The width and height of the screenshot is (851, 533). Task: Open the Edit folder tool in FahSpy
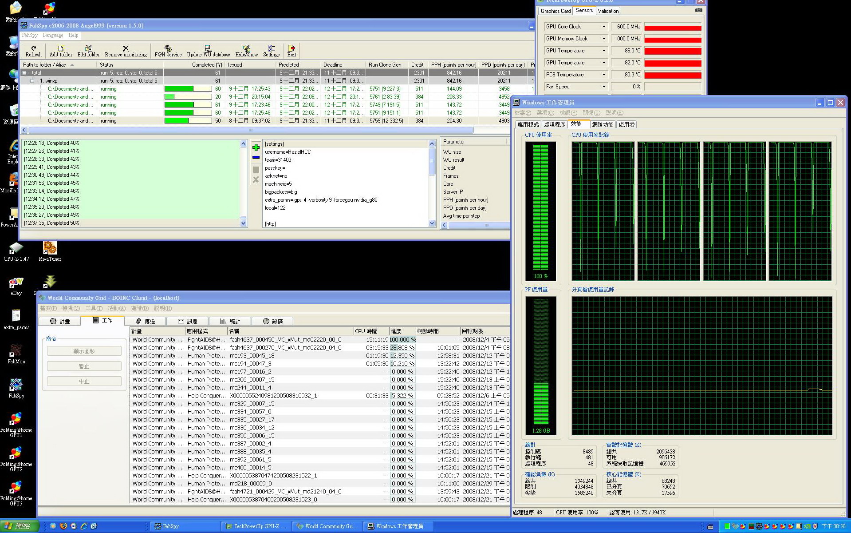(x=89, y=51)
